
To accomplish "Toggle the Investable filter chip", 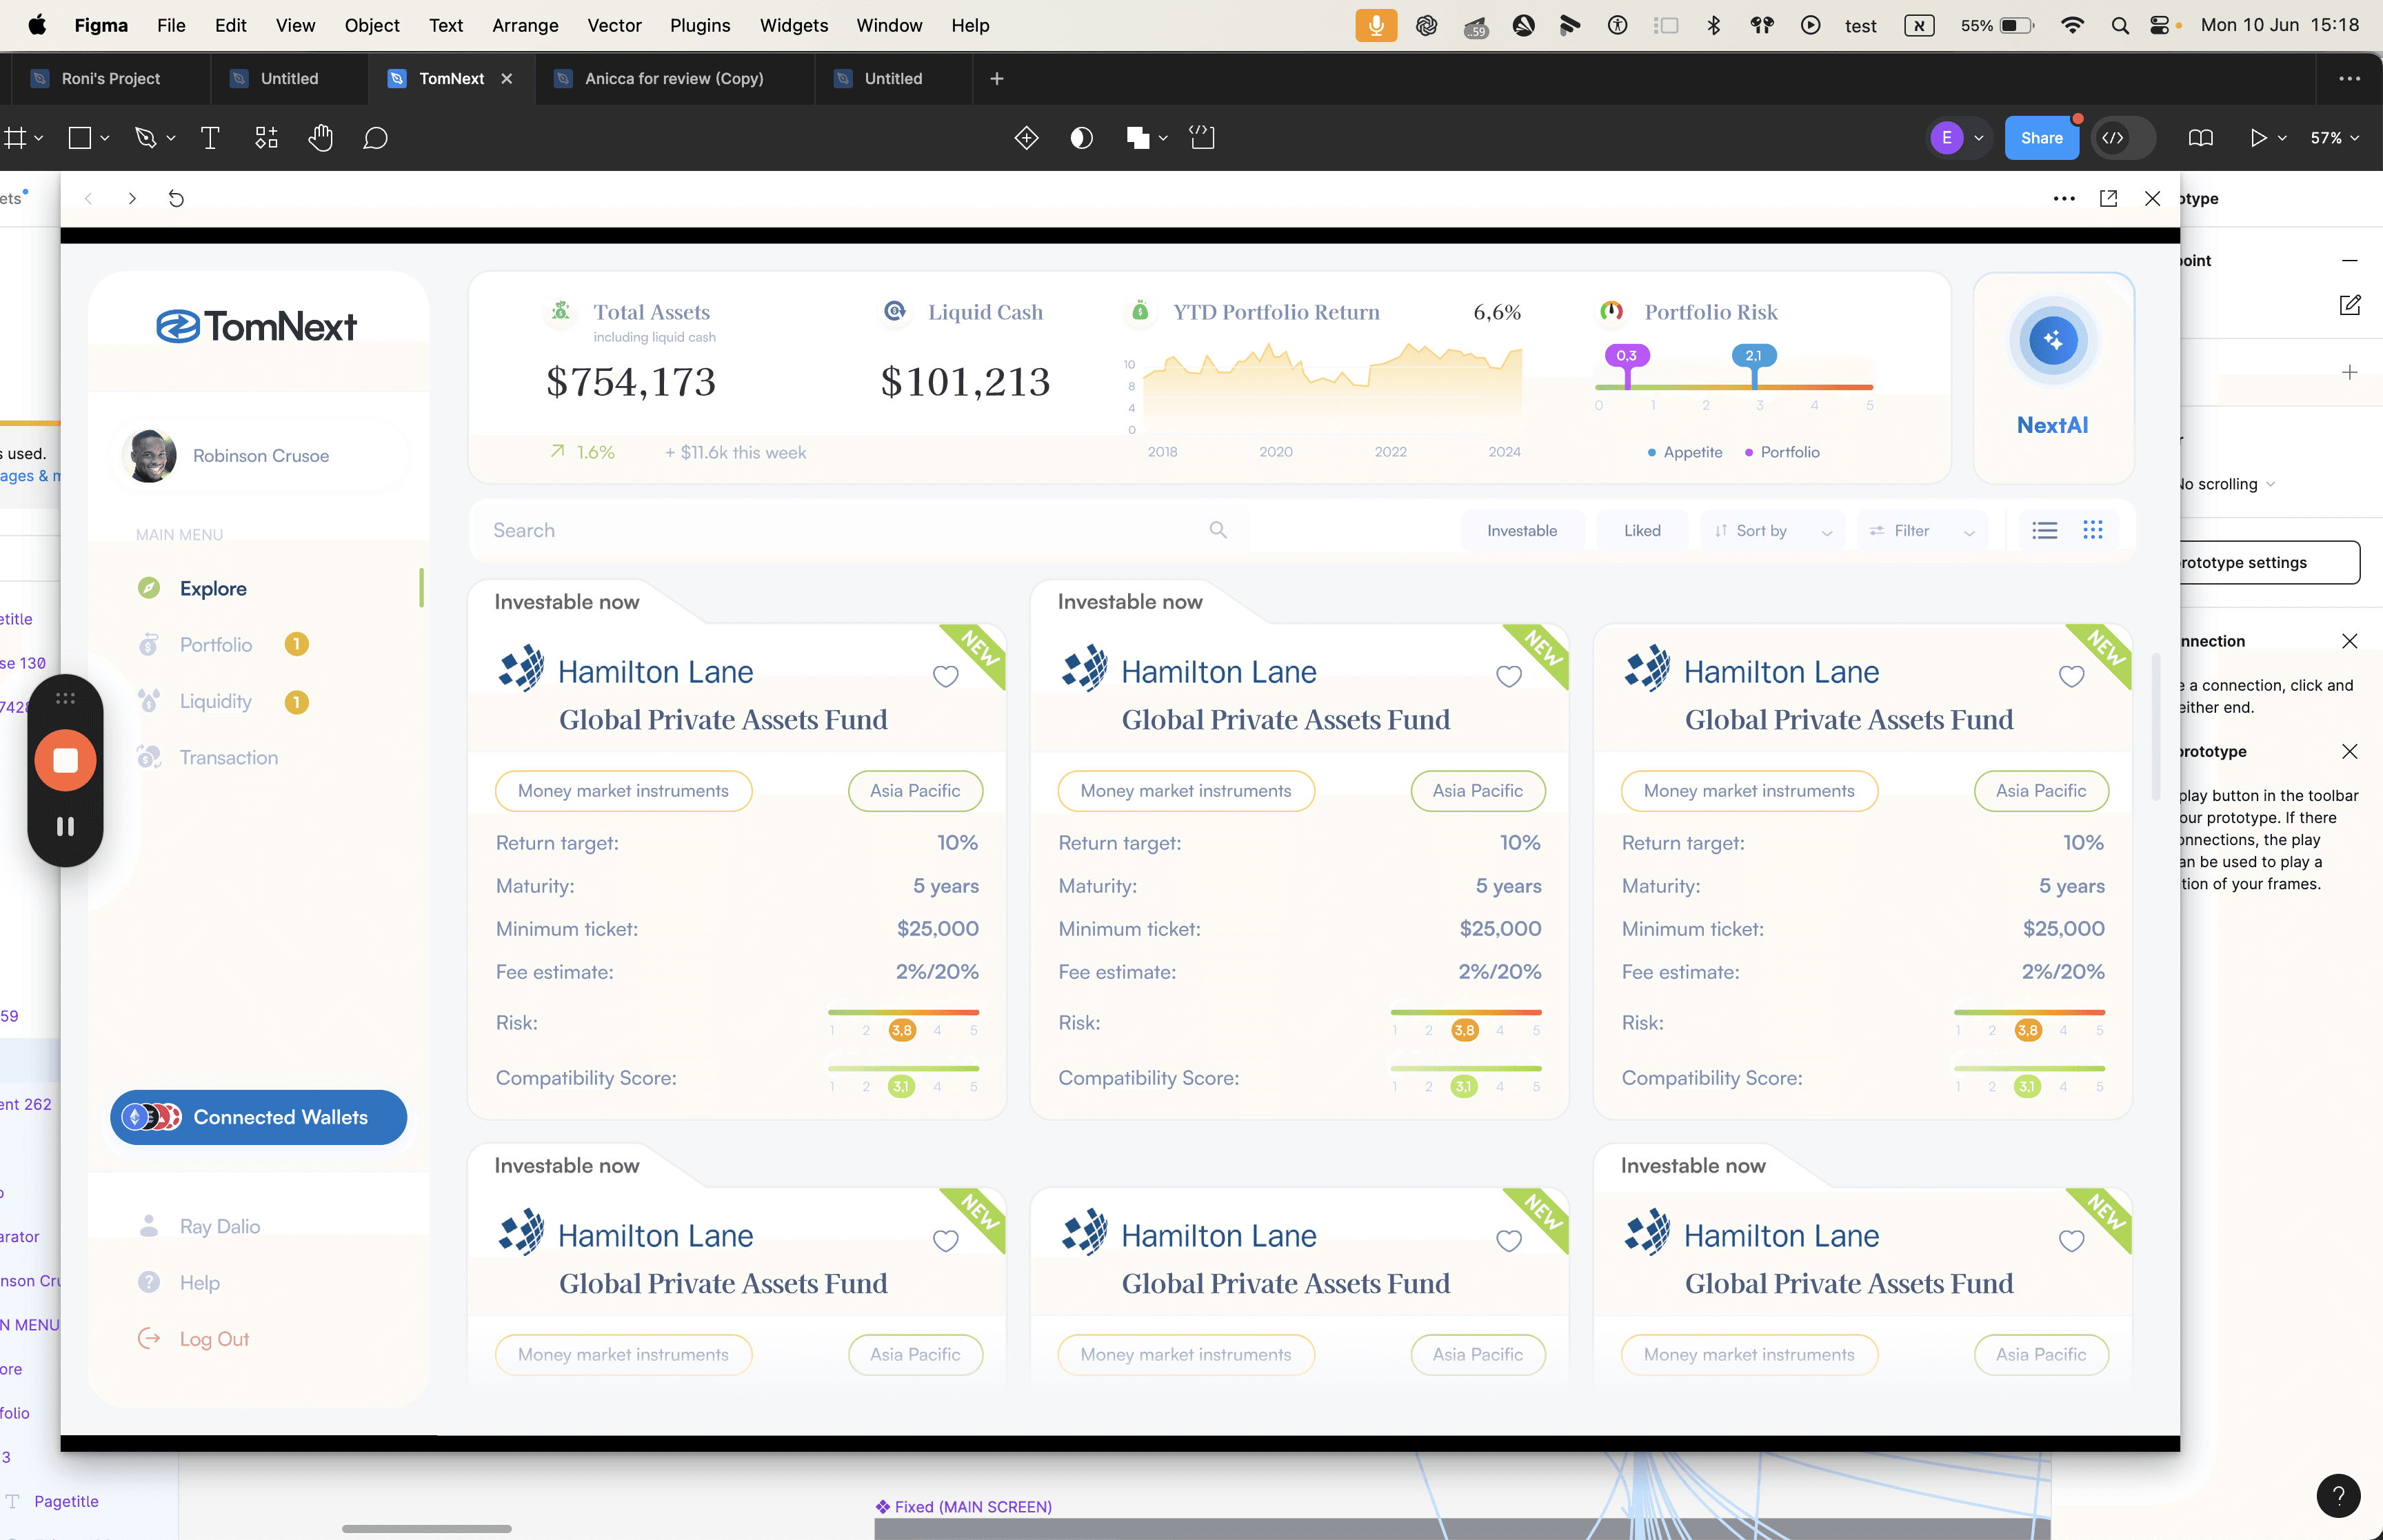I will click(1522, 530).
